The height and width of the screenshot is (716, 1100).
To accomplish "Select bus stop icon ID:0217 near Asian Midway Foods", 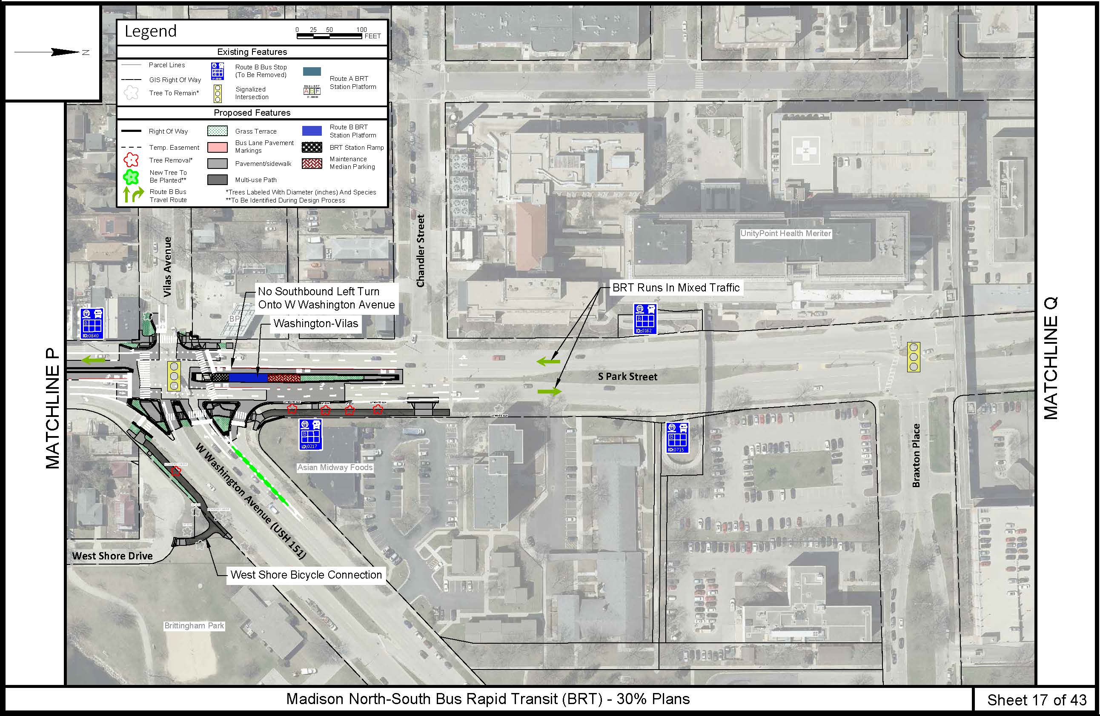I will pyautogui.click(x=310, y=434).
